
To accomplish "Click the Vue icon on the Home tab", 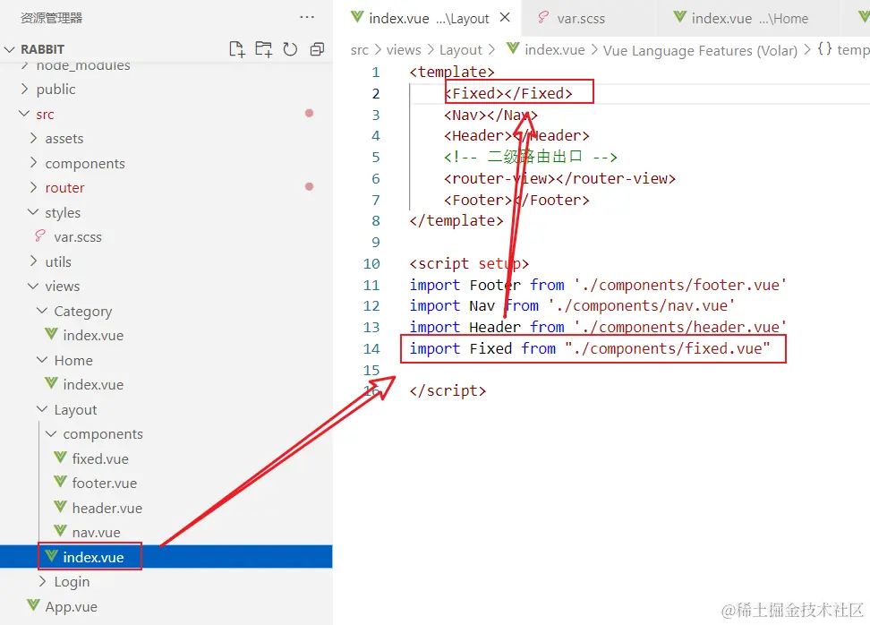I will [x=679, y=17].
